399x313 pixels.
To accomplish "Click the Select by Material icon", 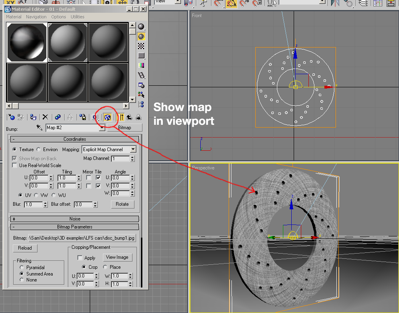I will [141, 94].
